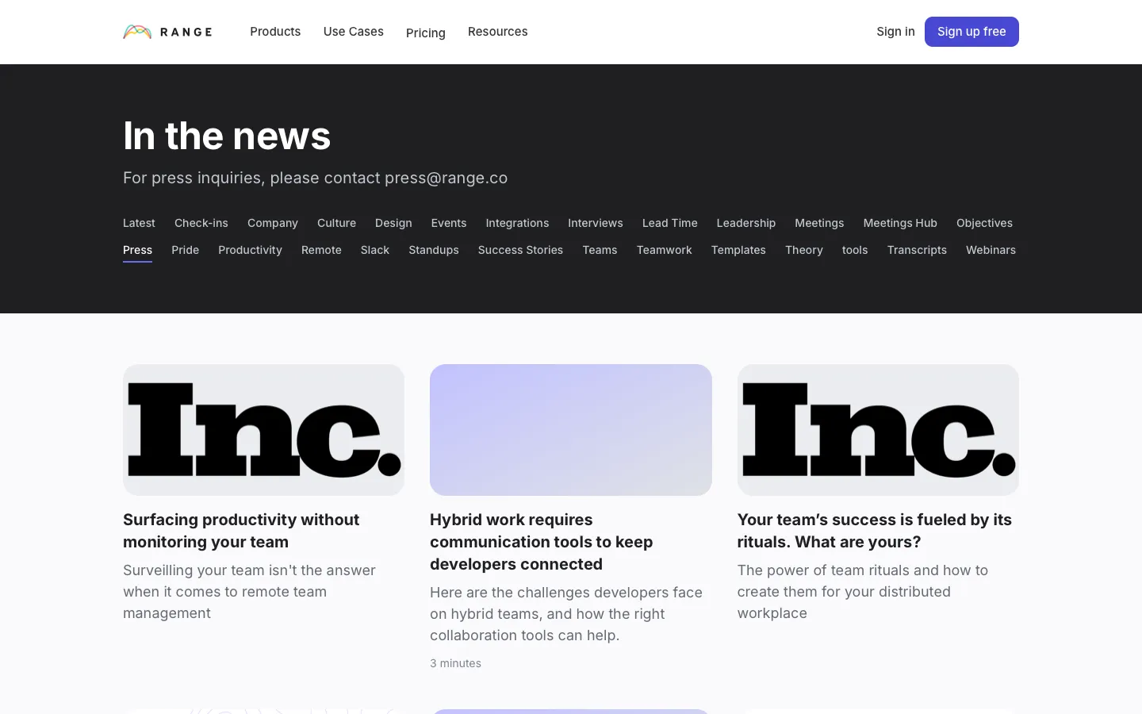Select the Pride category tab
Viewport: 1142px width, 714px height.
point(186,250)
